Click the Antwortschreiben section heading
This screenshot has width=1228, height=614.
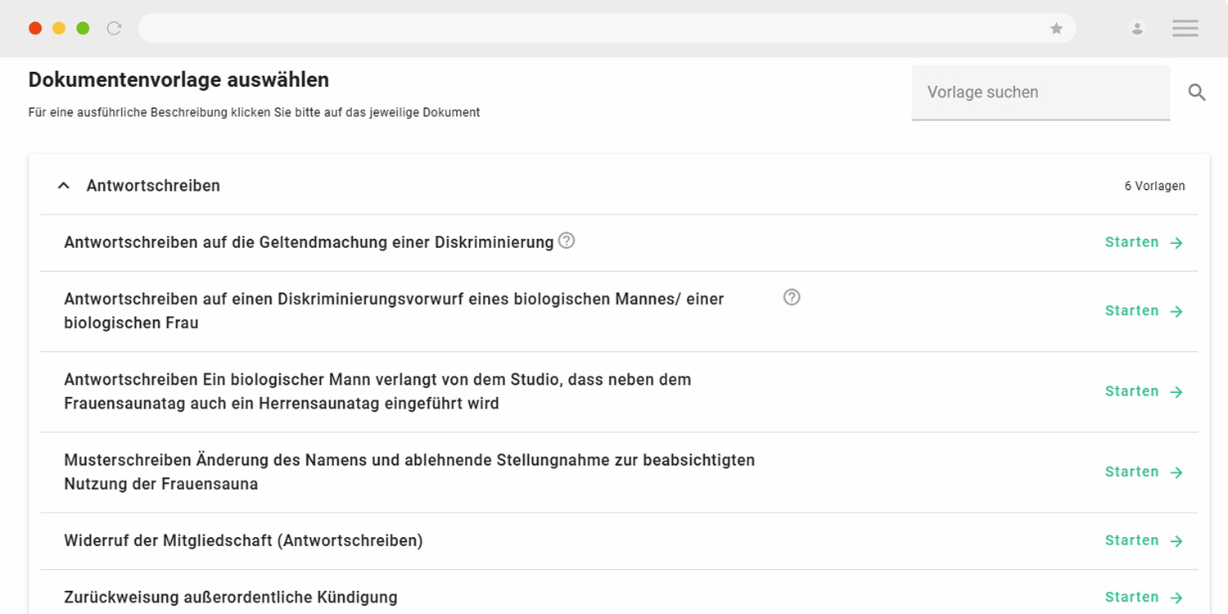153,186
